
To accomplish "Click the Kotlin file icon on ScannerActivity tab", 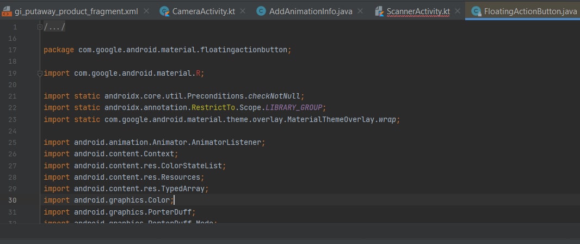I will 379,11.
